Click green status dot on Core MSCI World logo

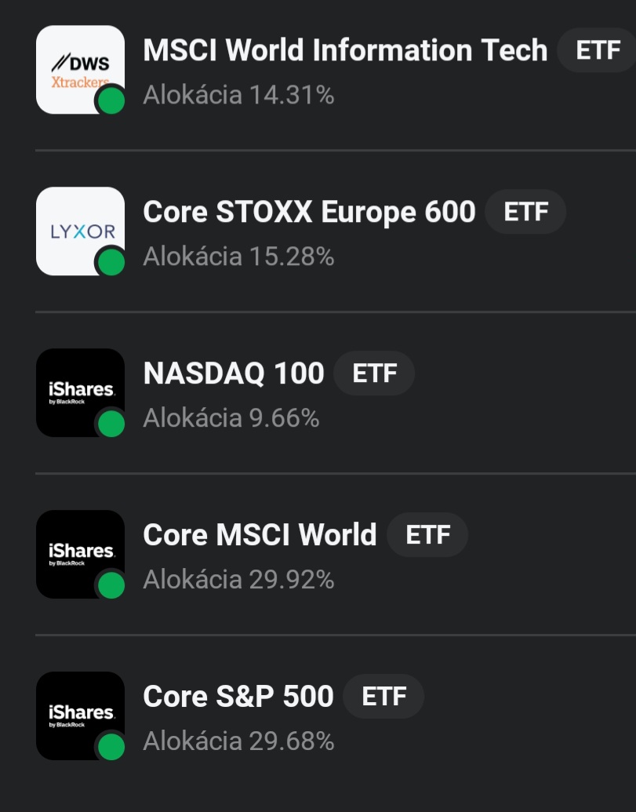coord(111,585)
